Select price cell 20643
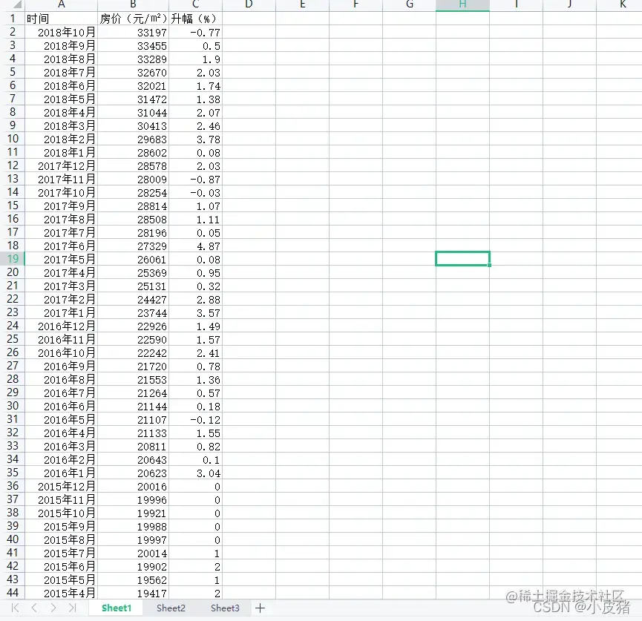 [133, 459]
